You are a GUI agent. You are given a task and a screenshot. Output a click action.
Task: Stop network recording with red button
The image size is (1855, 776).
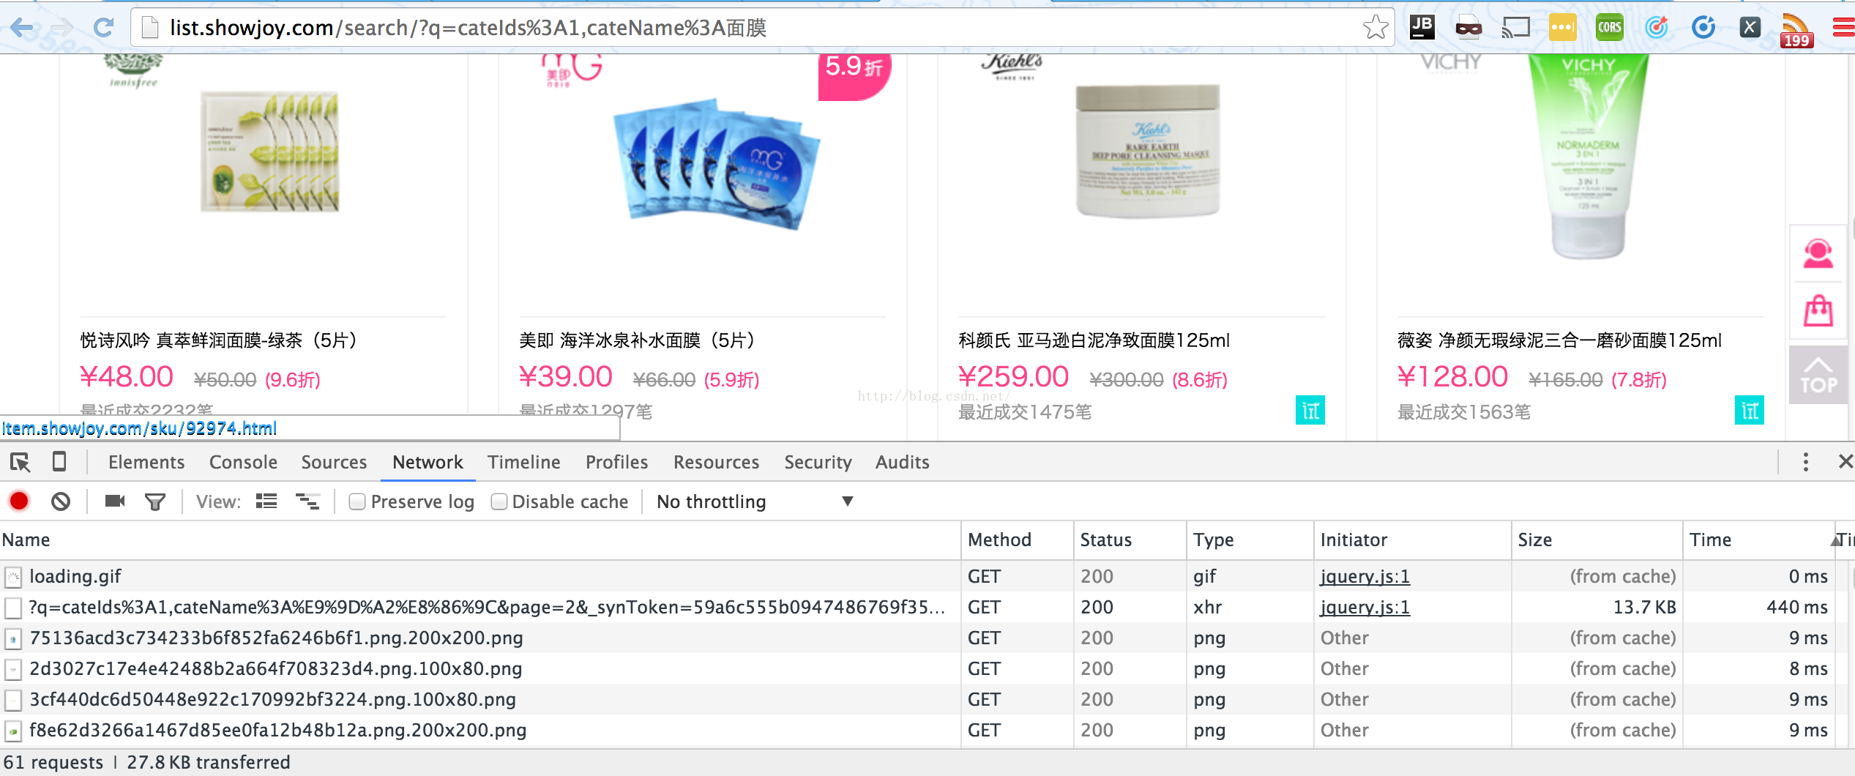tap(19, 501)
